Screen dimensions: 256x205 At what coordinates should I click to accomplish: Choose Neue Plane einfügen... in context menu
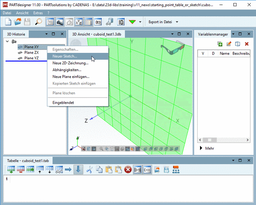tap(78, 77)
